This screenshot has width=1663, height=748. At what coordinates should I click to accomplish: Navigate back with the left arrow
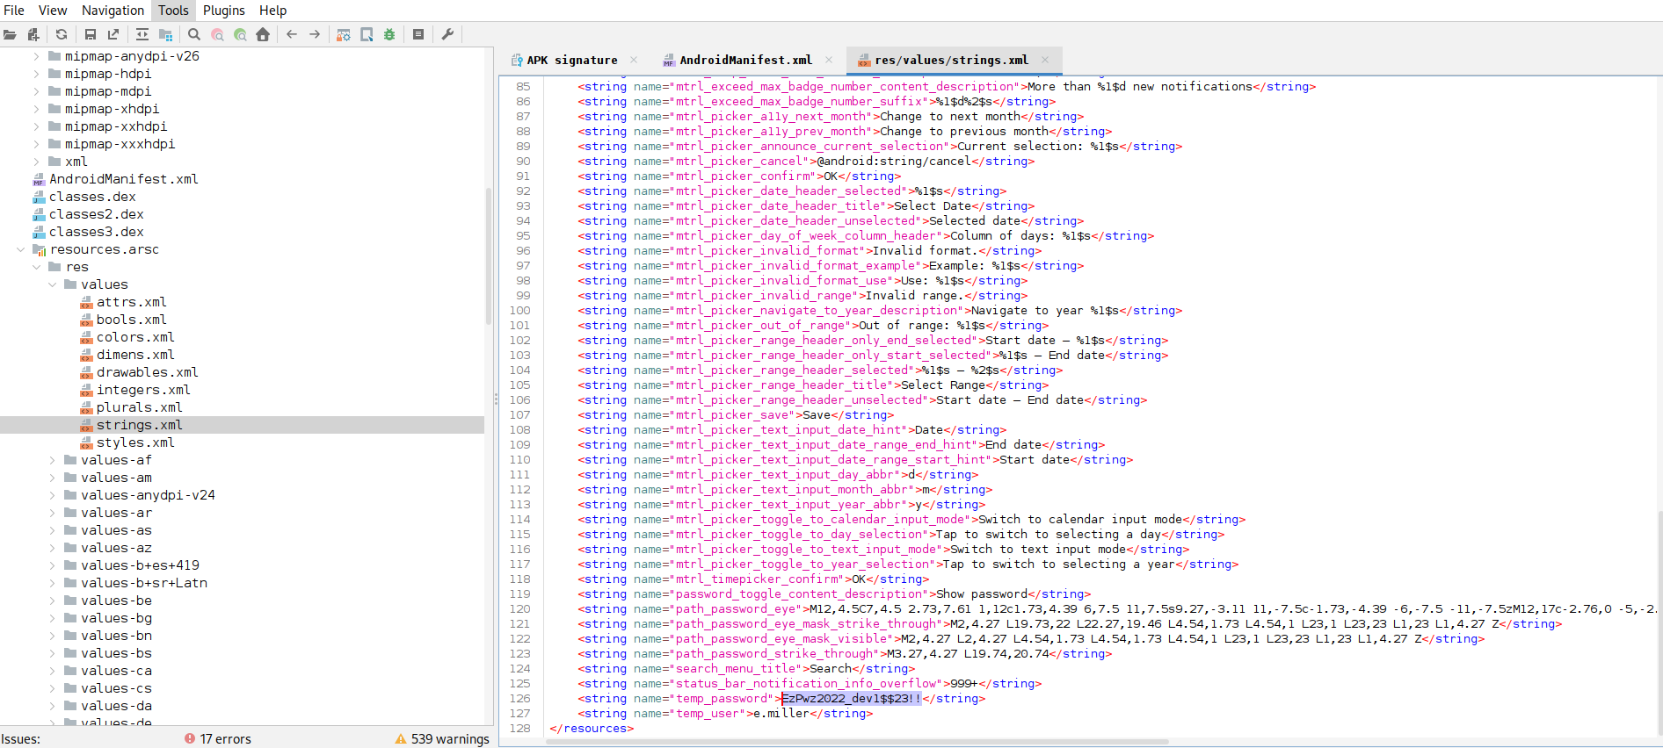coord(292,34)
